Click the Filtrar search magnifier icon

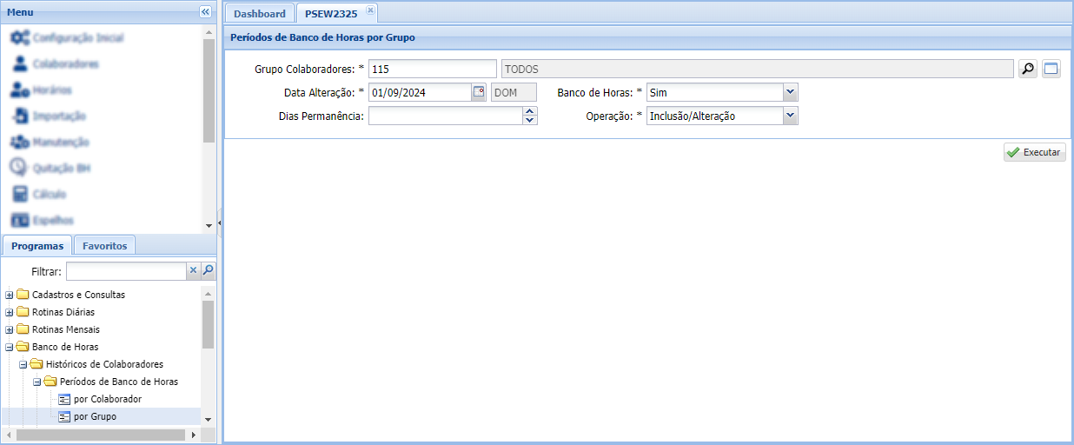[208, 271]
